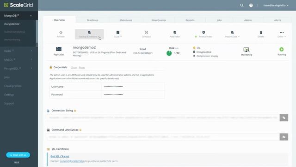Click the Show credentials link
296x167 pixels.
[x=74, y=67]
